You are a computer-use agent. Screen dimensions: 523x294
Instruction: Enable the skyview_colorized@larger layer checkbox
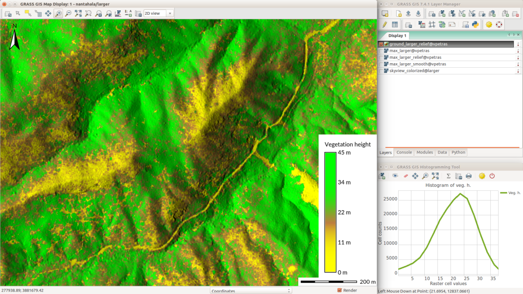tap(381, 71)
